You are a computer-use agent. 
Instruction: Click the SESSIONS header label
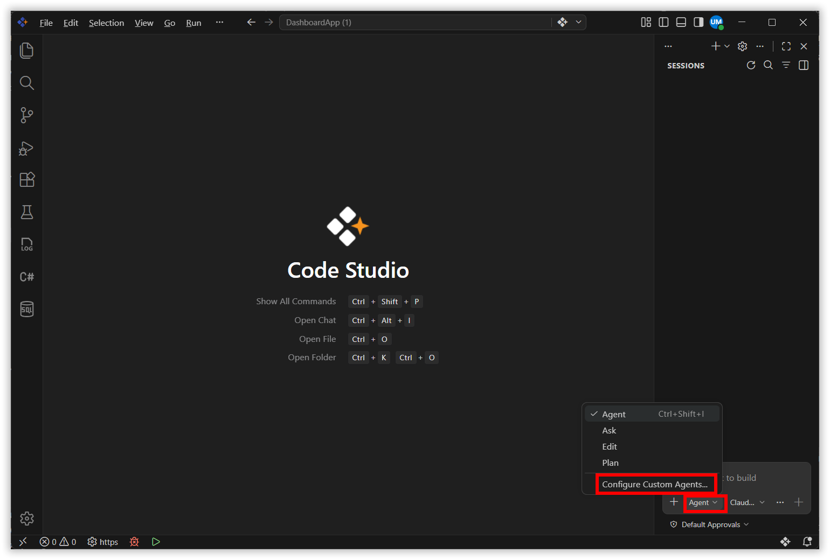686,66
